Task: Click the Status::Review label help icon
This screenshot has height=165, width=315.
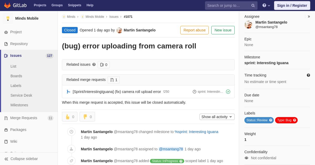Action: tap(271, 120)
